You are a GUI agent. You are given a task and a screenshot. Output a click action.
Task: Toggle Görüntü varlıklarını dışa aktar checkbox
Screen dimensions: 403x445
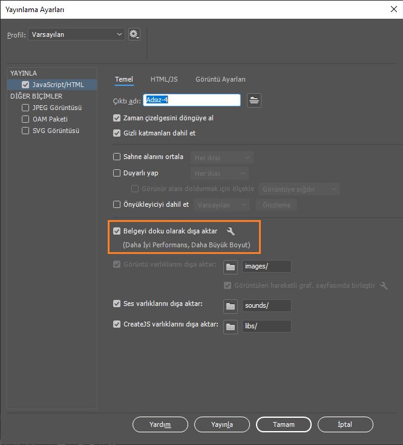[x=117, y=264]
